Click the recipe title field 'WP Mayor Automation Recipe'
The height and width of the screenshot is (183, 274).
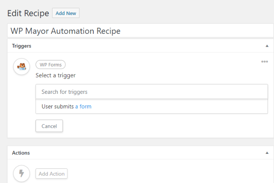[140, 31]
